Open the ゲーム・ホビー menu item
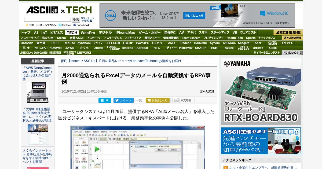Screen dimensions: 322x169 [x=149, y=32]
